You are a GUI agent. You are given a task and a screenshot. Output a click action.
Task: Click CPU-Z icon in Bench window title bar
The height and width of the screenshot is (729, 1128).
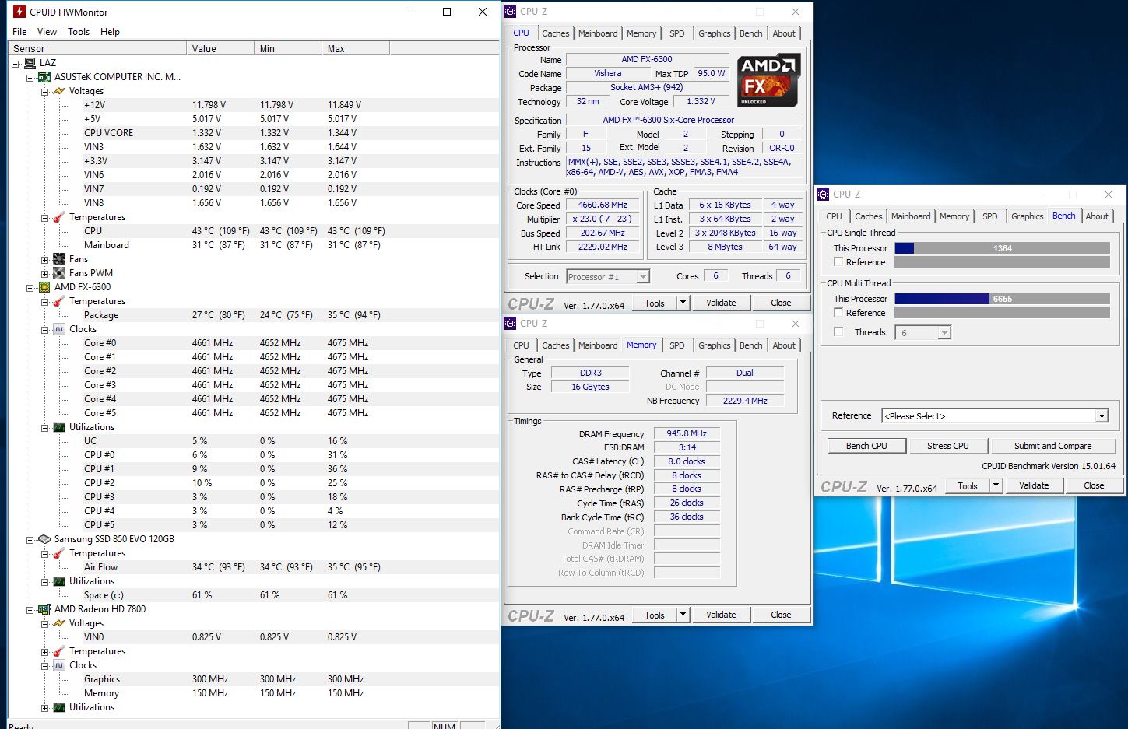823,195
